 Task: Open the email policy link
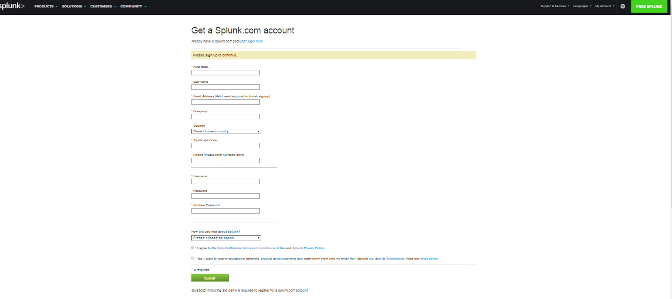[430, 259]
